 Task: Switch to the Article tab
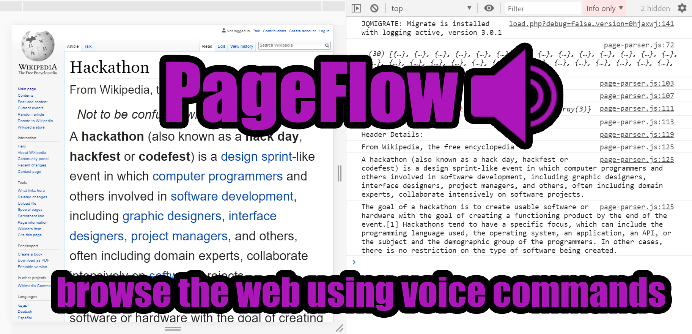pyautogui.click(x=73, y=46)
